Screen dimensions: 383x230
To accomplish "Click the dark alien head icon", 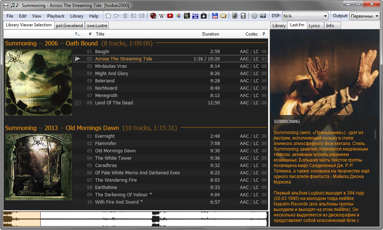I will click(235, 16).
